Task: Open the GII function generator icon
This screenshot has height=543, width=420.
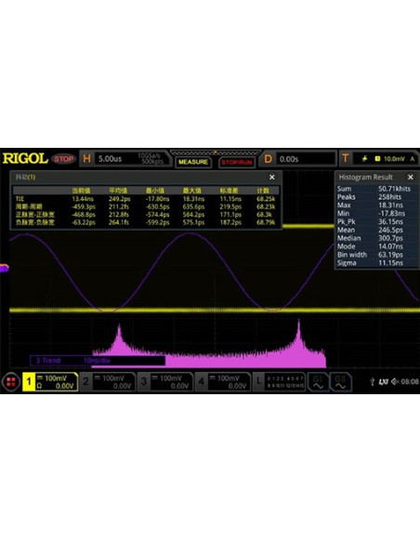Action: pos(341,382)
